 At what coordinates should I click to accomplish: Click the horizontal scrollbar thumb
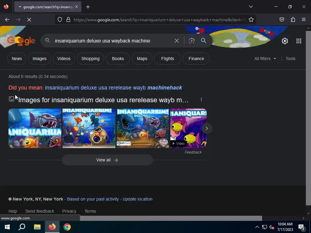[x=171, y=218]
